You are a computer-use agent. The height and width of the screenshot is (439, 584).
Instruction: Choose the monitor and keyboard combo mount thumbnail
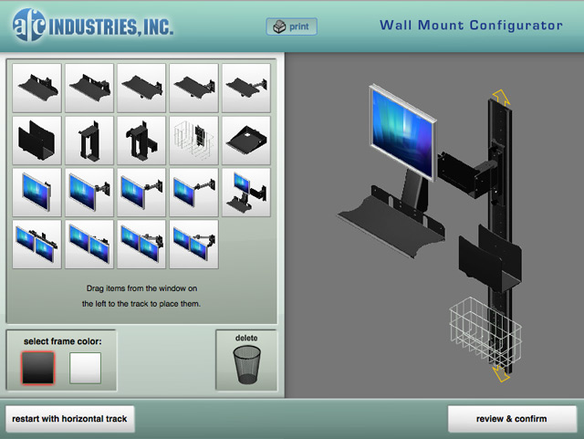245,193
